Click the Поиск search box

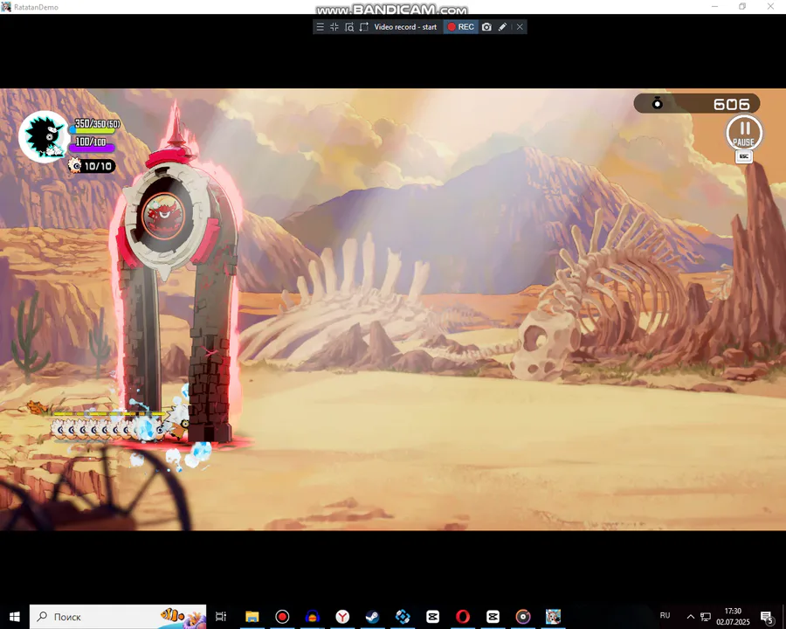click(118, 617)
